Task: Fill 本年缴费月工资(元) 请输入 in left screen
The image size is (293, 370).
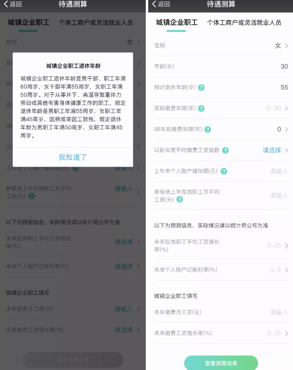Action: point(124,309)
